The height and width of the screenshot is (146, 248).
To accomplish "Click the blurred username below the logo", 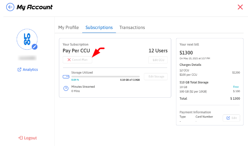I will click(27, 58).
